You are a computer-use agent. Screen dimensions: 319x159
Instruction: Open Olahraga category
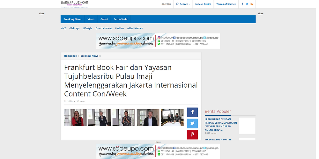click(x=74, y=28)
